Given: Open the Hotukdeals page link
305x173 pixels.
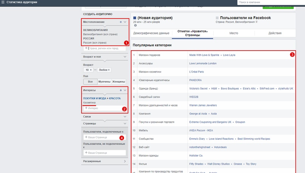Looking at the screenshot, I should (x=220, y=147).
